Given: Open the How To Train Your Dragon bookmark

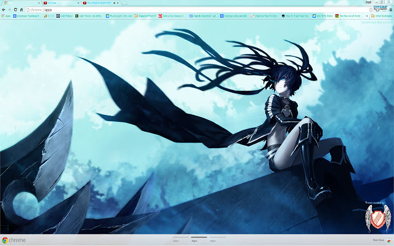Looking at the screenshot, I should [x=295, y=16].
